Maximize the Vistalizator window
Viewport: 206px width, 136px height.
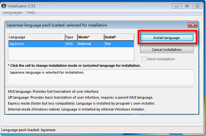click(x=187, y=6)
